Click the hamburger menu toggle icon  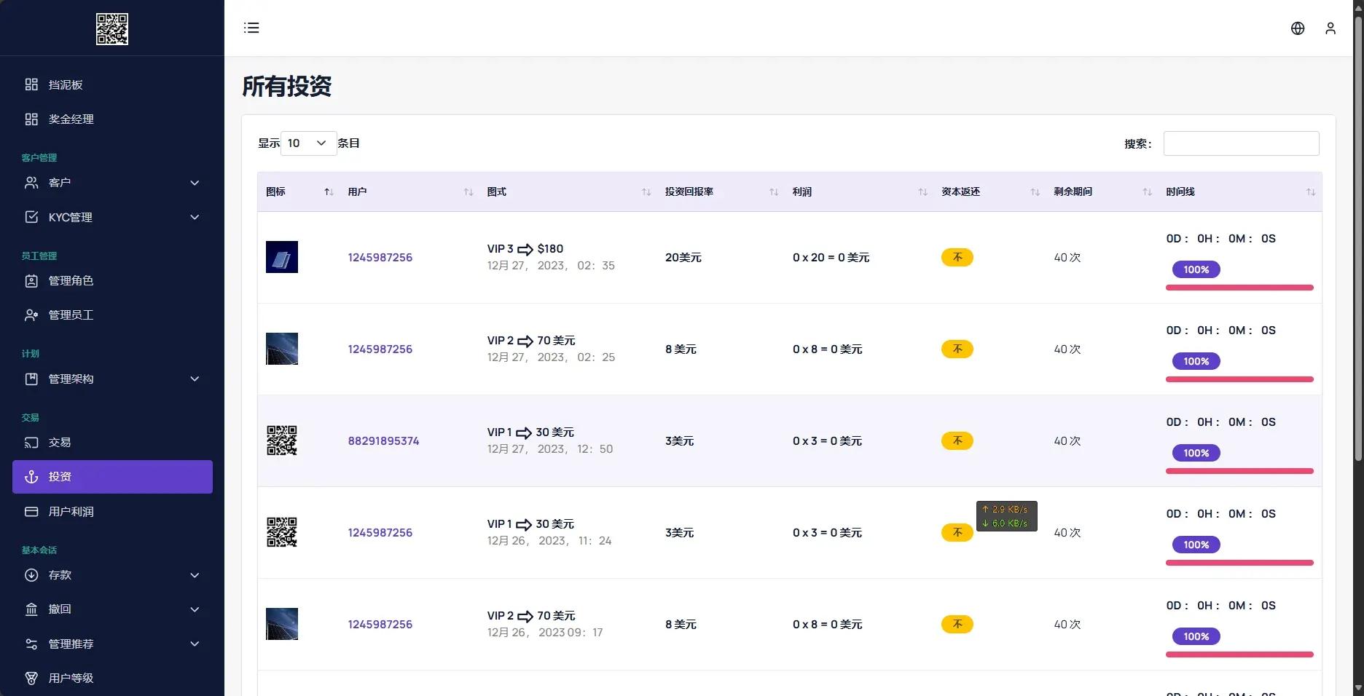pyautogui.click(x=251, y=28)
